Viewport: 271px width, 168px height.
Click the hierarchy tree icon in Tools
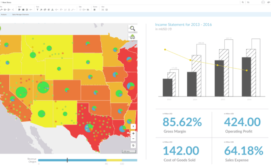pyautogui.click(x=53, y=10)
